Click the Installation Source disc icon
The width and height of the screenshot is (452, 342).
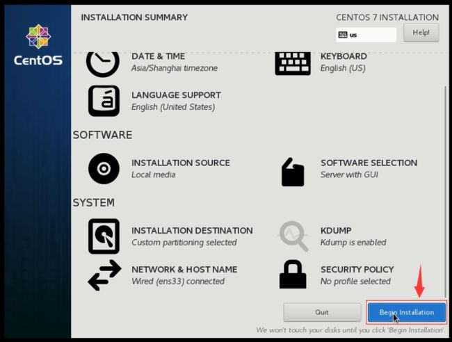click(104, 168)
